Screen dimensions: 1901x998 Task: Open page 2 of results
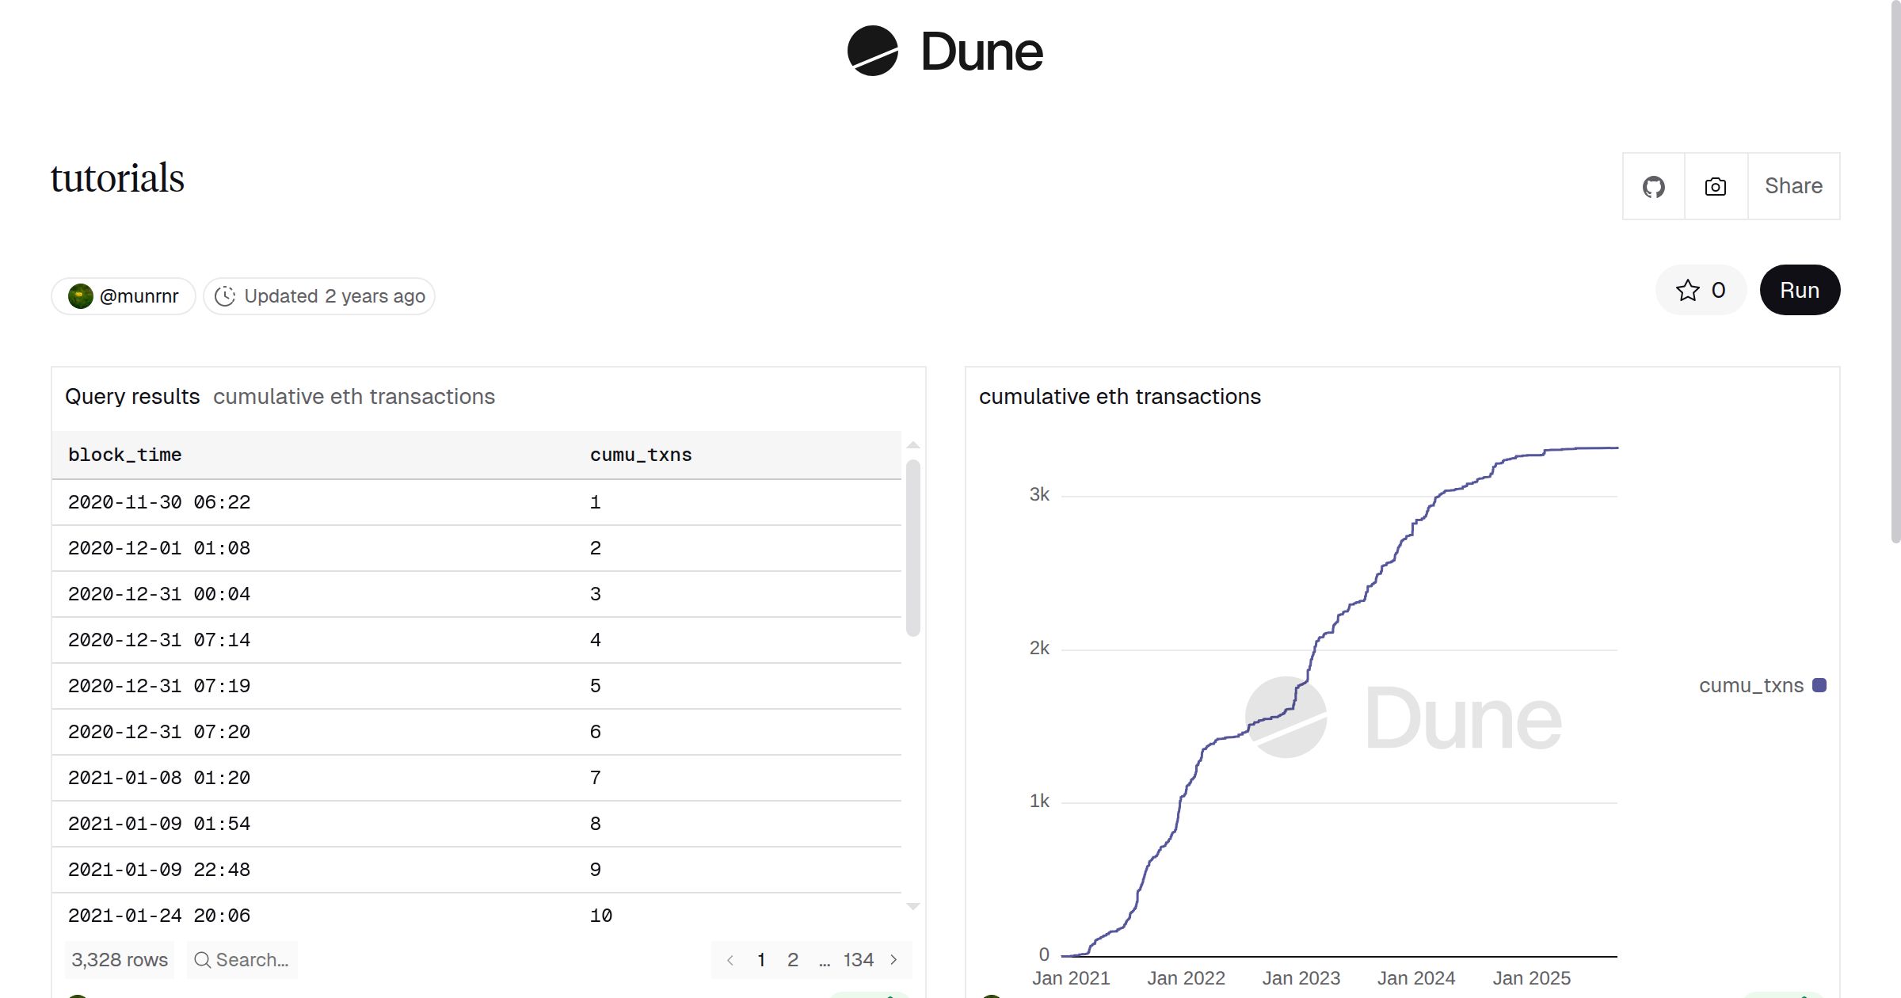[x=792, y=960]
